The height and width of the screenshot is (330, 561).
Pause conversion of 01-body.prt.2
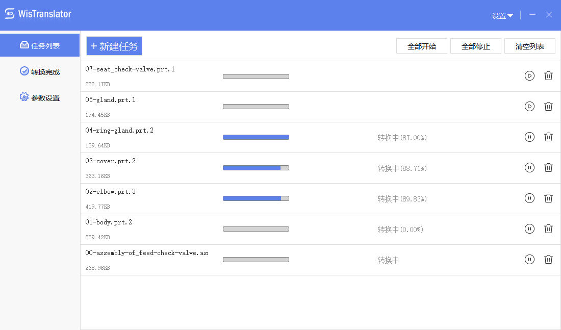(x=529, y=229)
